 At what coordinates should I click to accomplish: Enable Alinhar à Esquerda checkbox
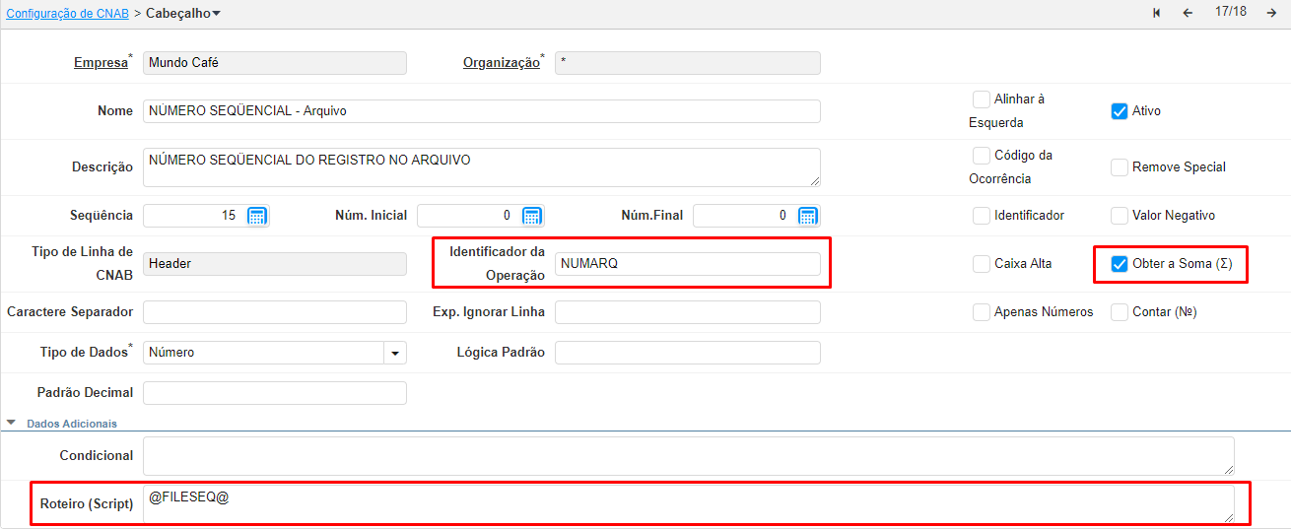point(981,99)
